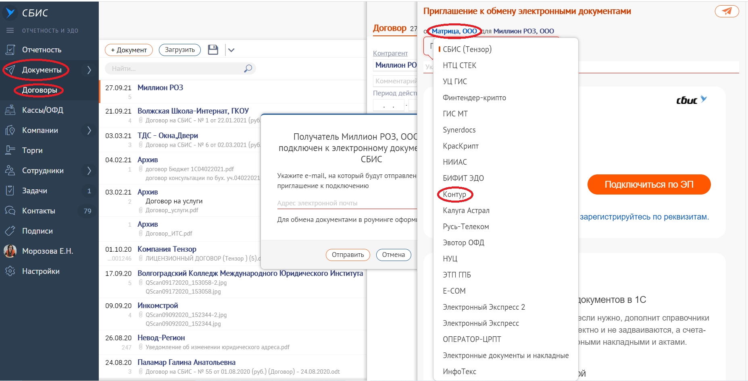Select СБИС (Тензор) operator
Screen dimensions: 748x381
pyautogui.click(x=506, y=49)
